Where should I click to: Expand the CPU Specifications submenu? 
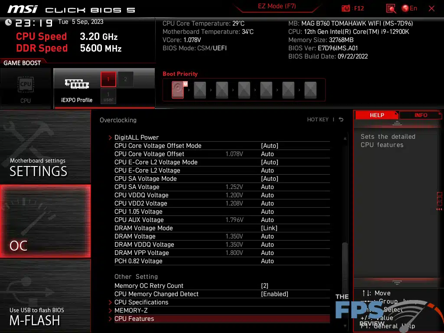pos(222,302)
